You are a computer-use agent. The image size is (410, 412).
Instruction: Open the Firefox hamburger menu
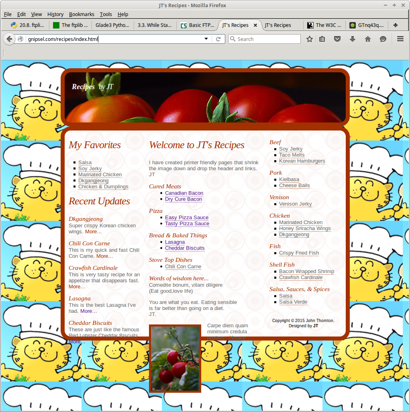400,39
